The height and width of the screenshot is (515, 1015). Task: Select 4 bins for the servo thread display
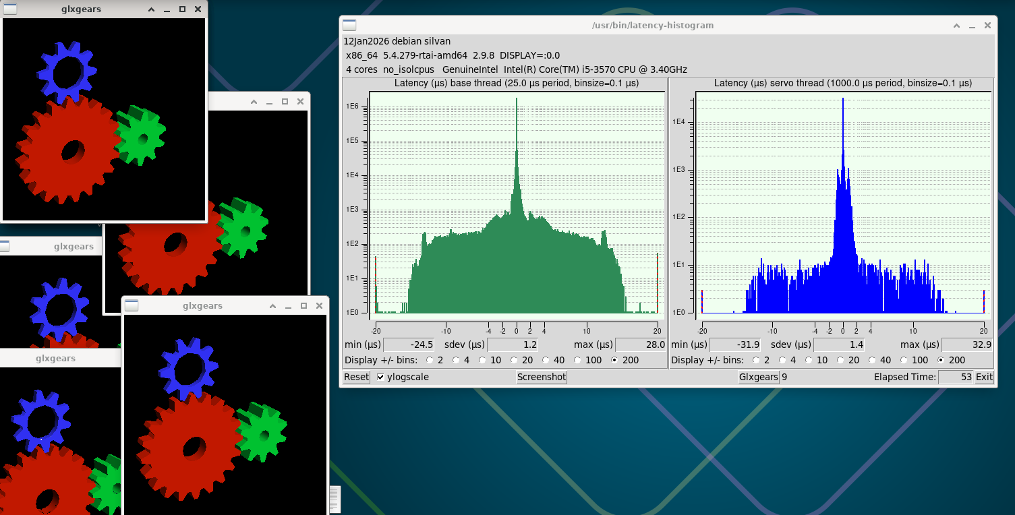click(782, 361)
